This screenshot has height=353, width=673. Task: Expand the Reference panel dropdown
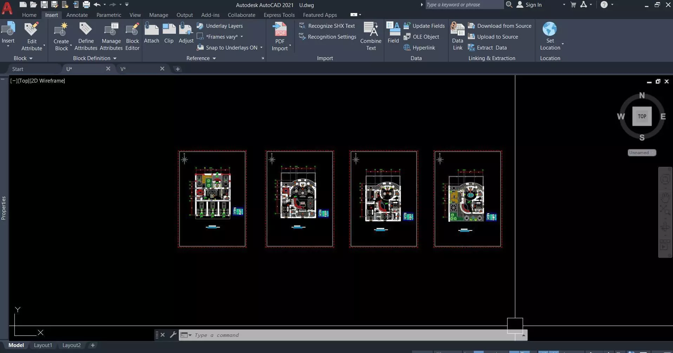point(201,58)
